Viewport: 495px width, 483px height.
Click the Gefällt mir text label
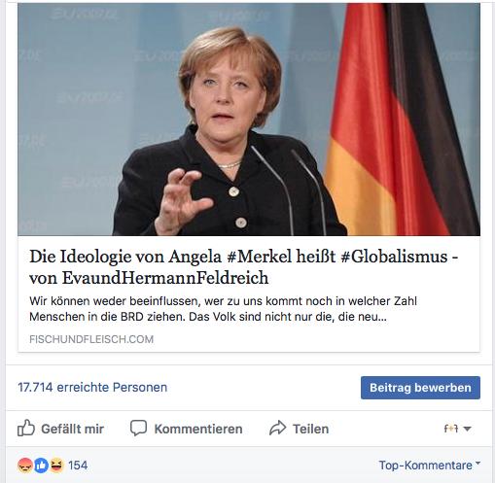coord(72,429)
